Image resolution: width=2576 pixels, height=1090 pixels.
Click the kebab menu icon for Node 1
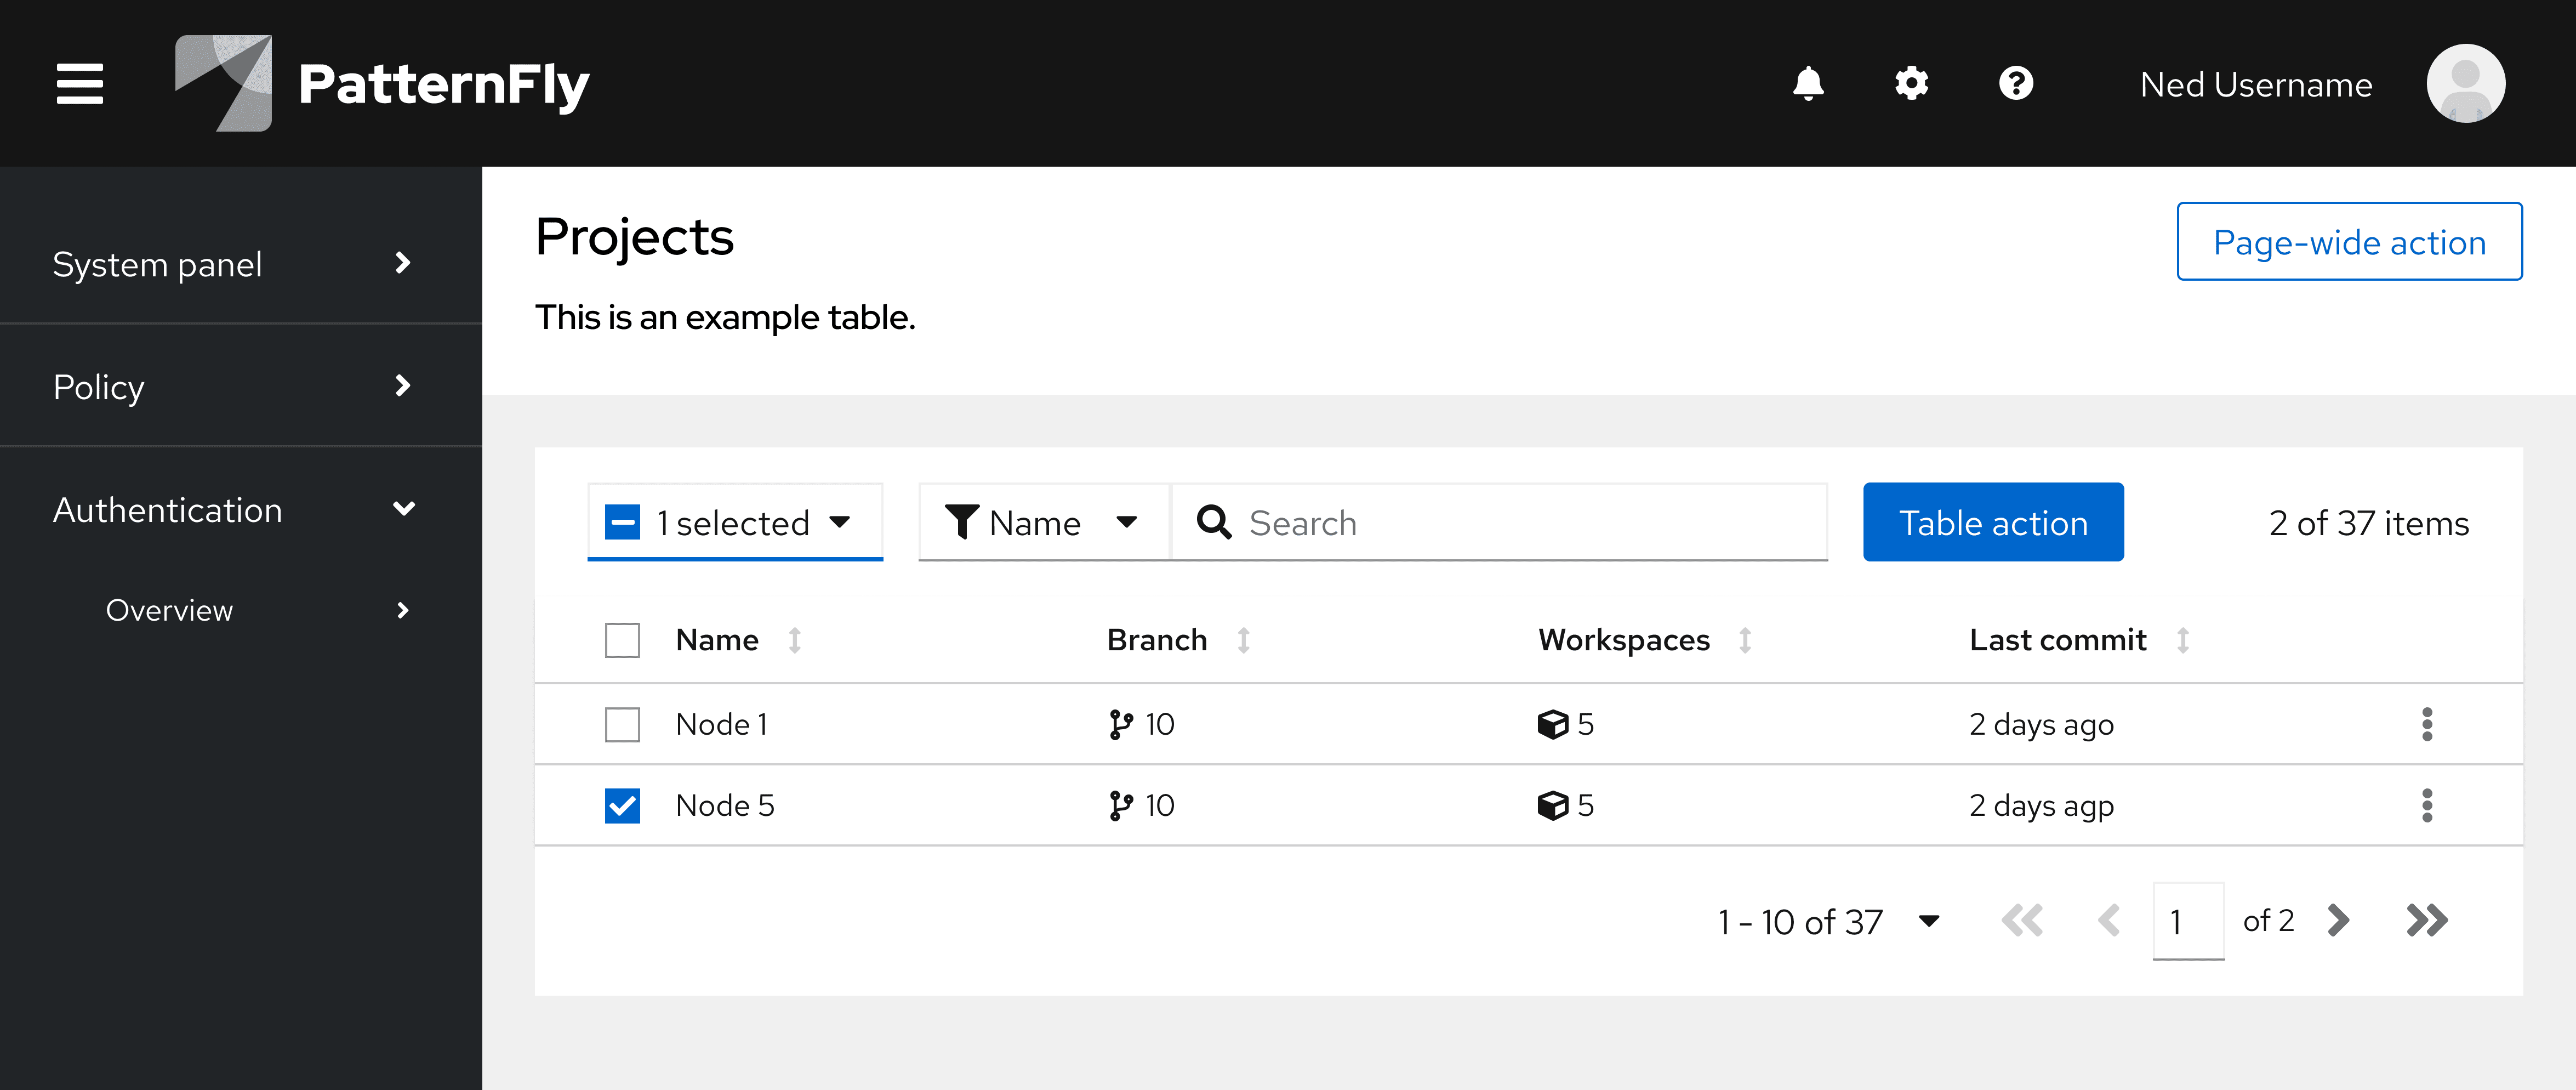click(x=2428, y=723)
